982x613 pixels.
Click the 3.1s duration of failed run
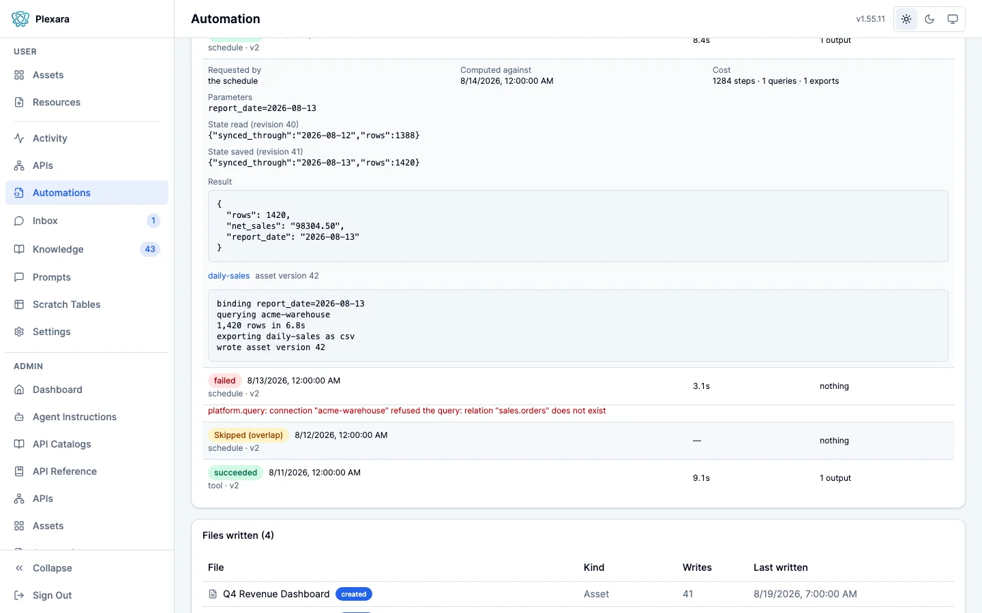click(x=701, y=386)
